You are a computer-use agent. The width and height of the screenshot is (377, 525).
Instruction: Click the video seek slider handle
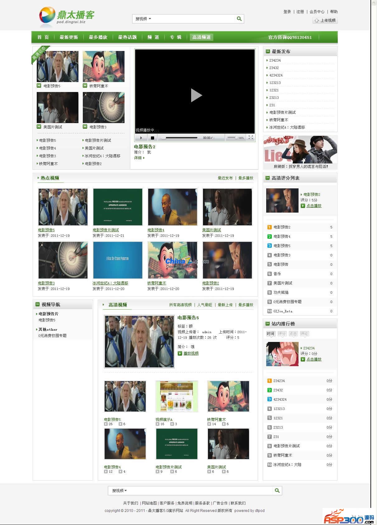click(164, 137)
